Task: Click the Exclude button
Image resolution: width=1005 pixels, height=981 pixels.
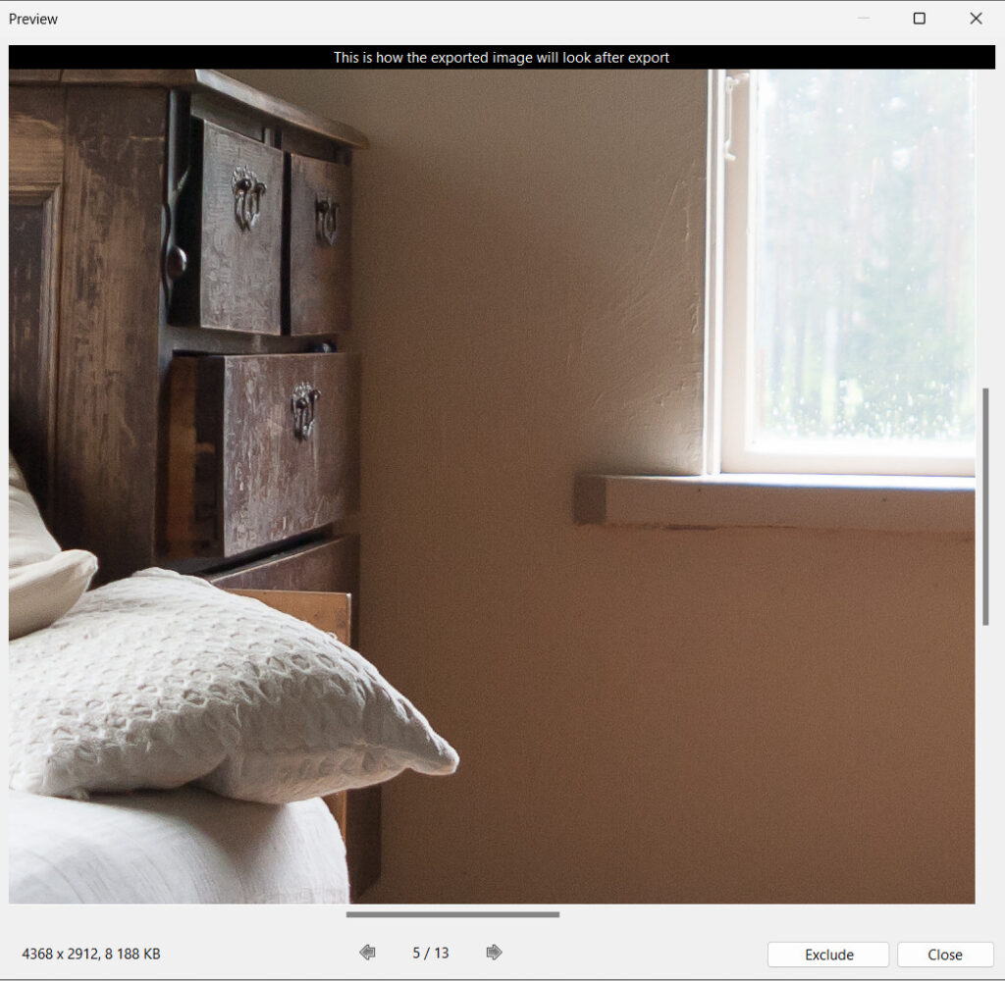Action: pyautogui.click(x=828, y=955)
